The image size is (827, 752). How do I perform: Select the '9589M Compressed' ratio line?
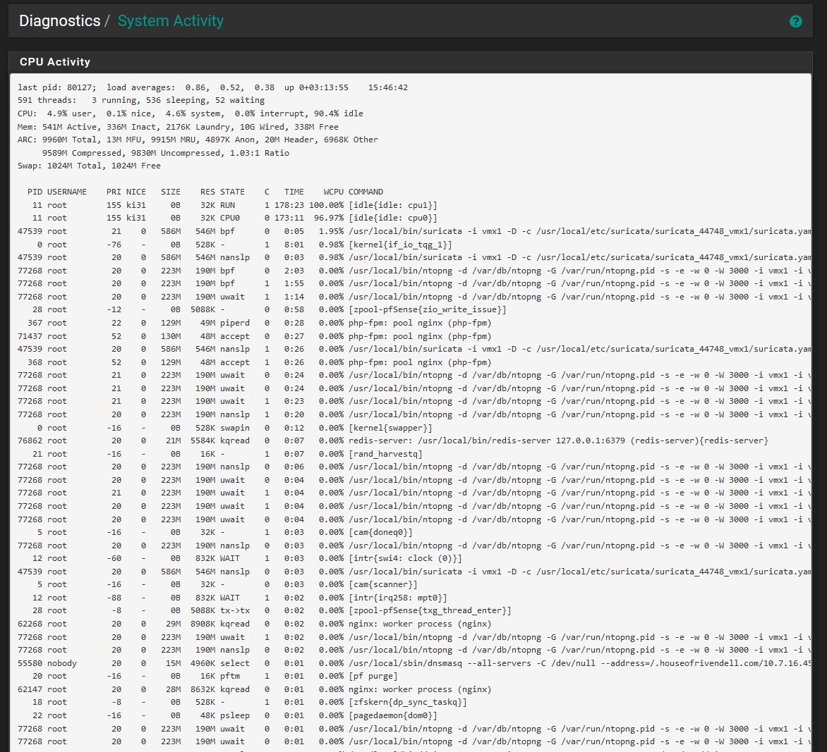(x=166, y=153)
